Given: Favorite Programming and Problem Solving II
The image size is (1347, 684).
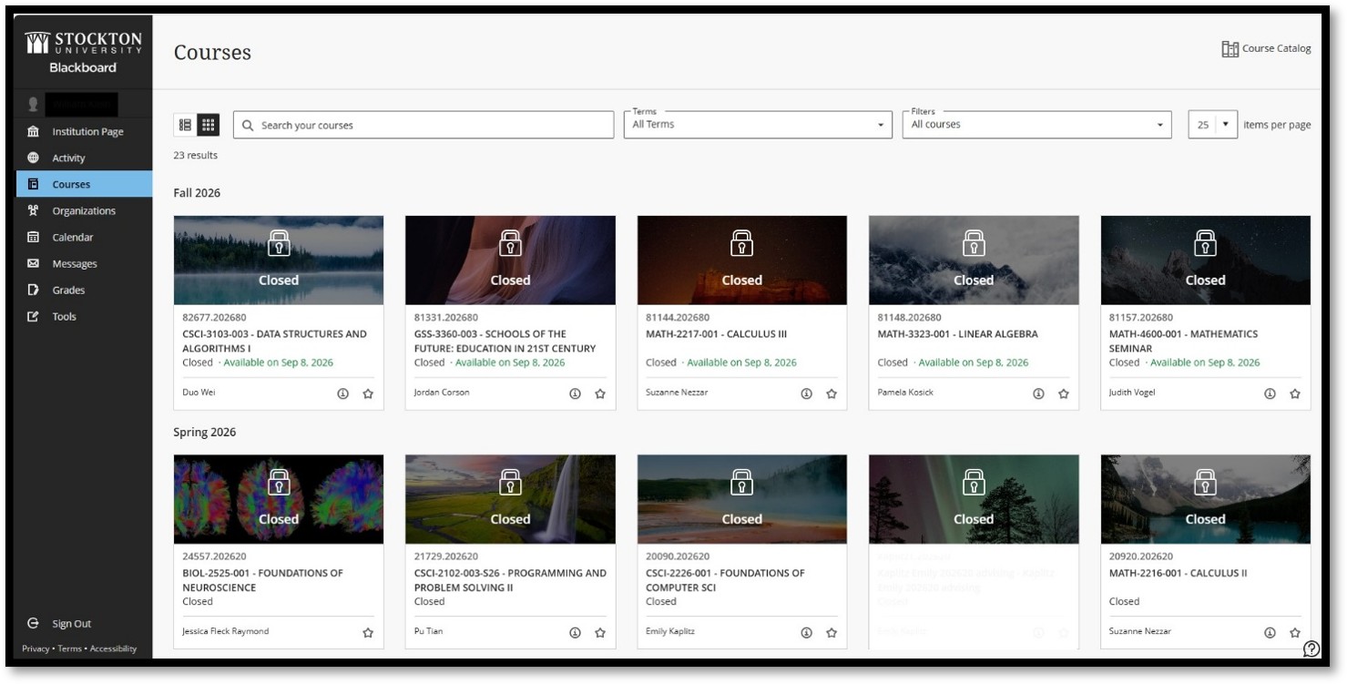Looking at the screenshot, I should click(600, 633).
